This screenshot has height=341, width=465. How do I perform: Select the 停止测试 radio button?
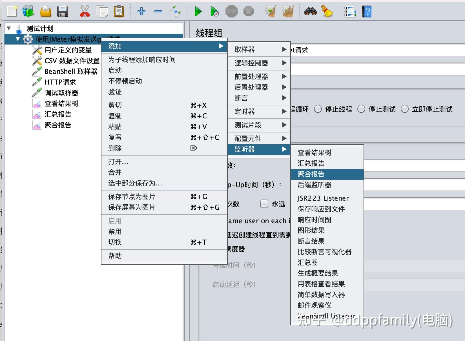click(x=361, y=109)
